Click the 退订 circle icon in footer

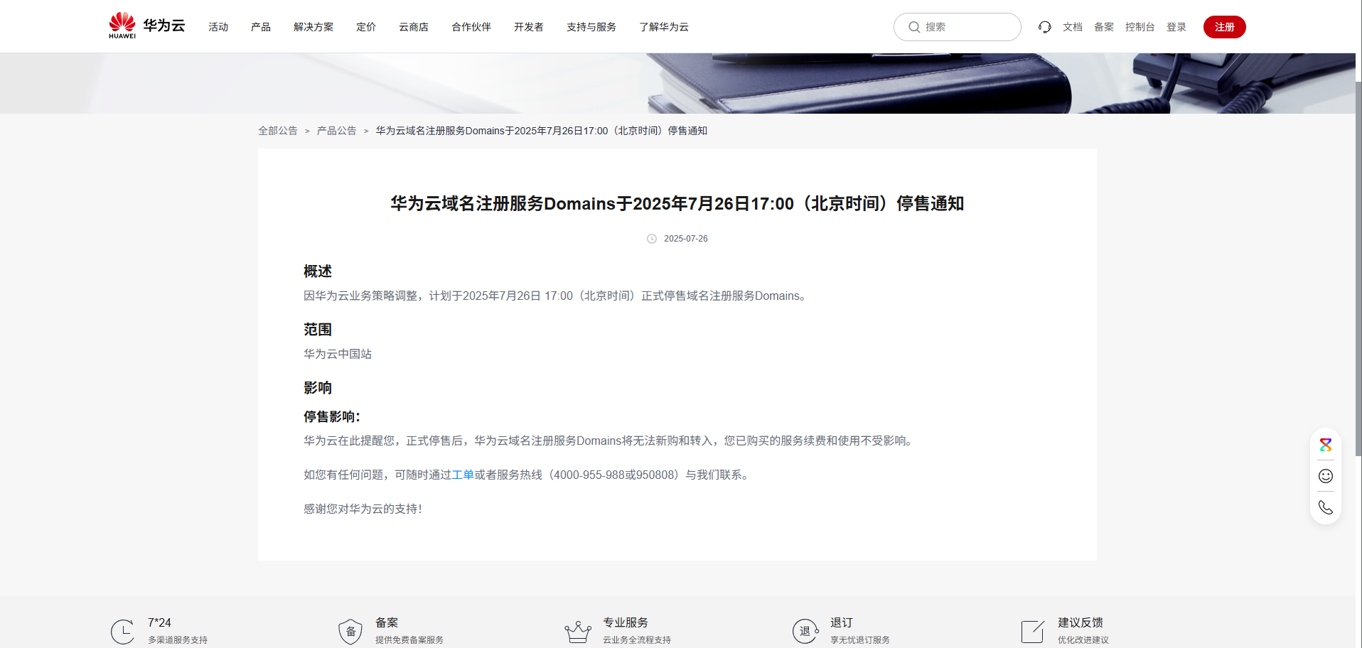click(x=805, y=630)
